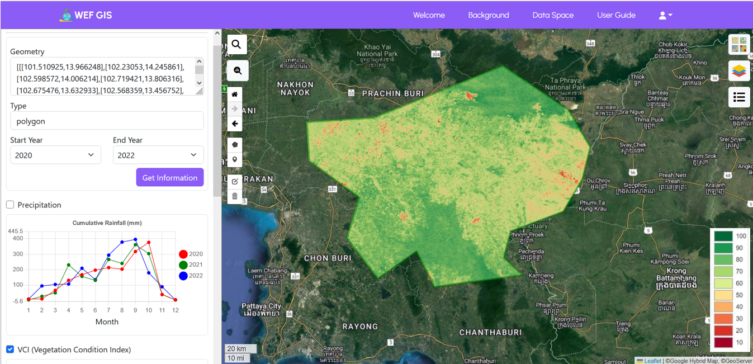
Task: Open the chart analysis search tool
Action: coord(238,71)
